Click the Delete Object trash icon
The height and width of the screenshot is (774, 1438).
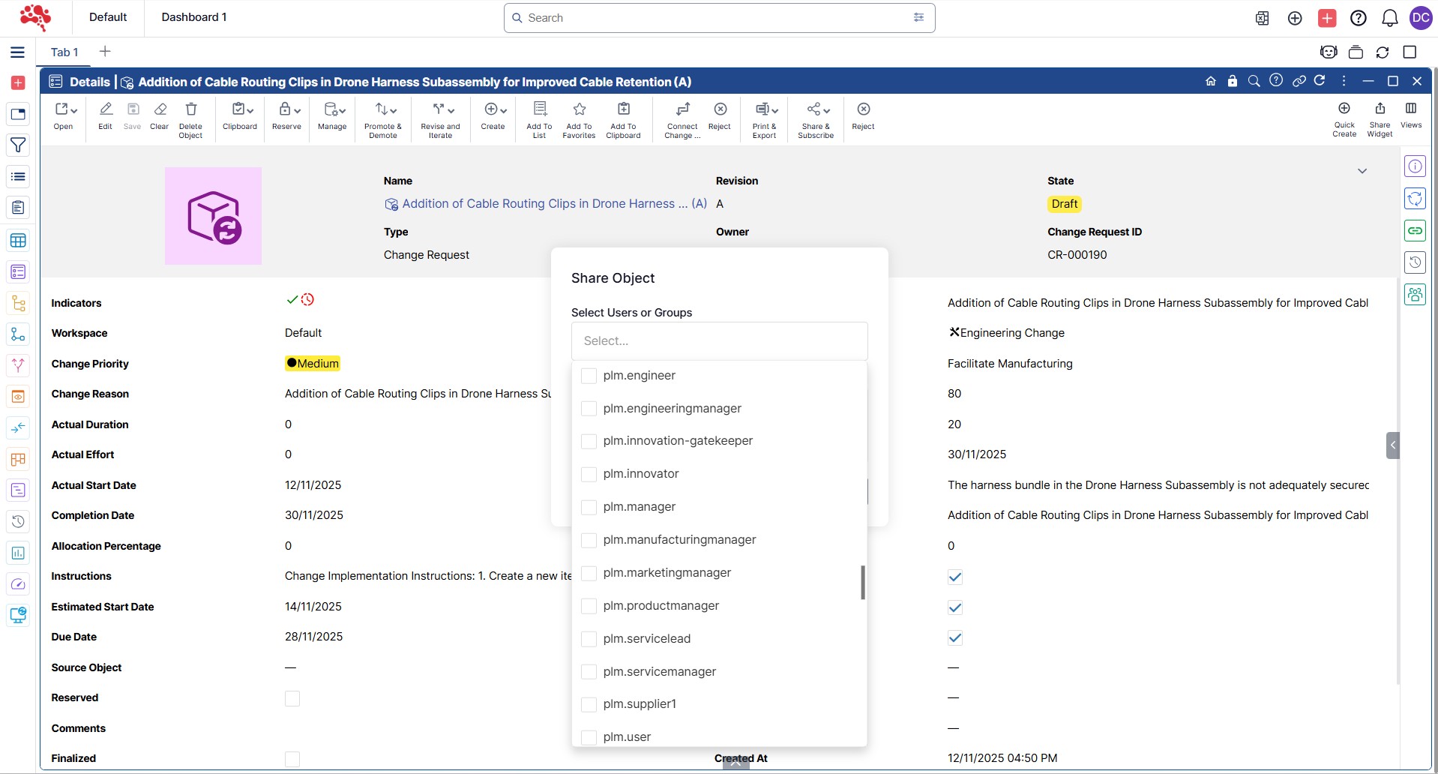pos(190,110)
